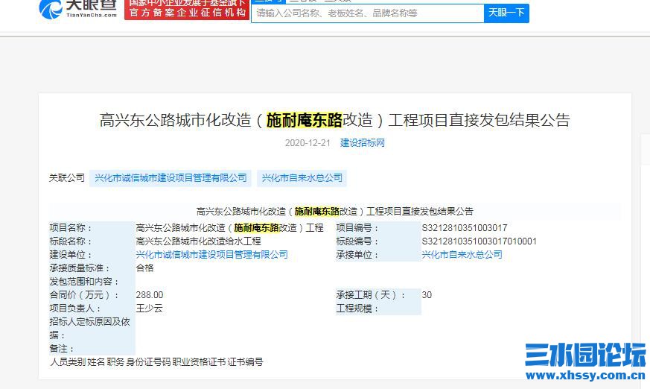Click the 人员类别 姓名 职务 header row
The width and height of the screenshot is (650, 389).
[x=156, y=362]
